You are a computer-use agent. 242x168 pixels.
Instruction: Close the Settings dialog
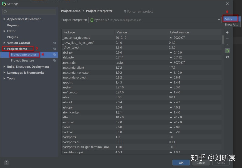227,4
